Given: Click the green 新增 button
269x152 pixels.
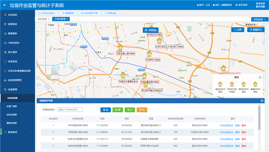Looking at the screenshot, I should 118,110.
